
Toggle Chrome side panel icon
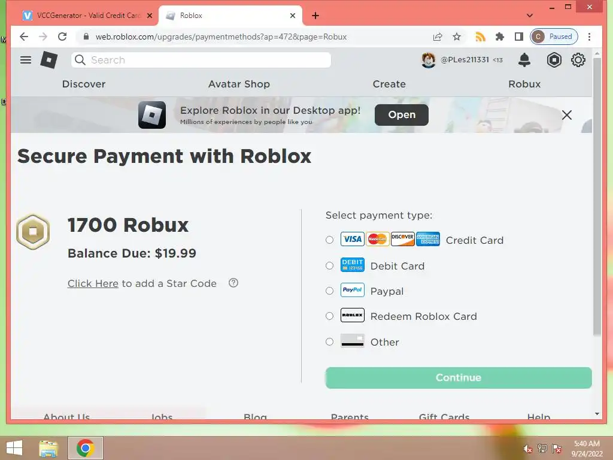[x=519, y=37]
